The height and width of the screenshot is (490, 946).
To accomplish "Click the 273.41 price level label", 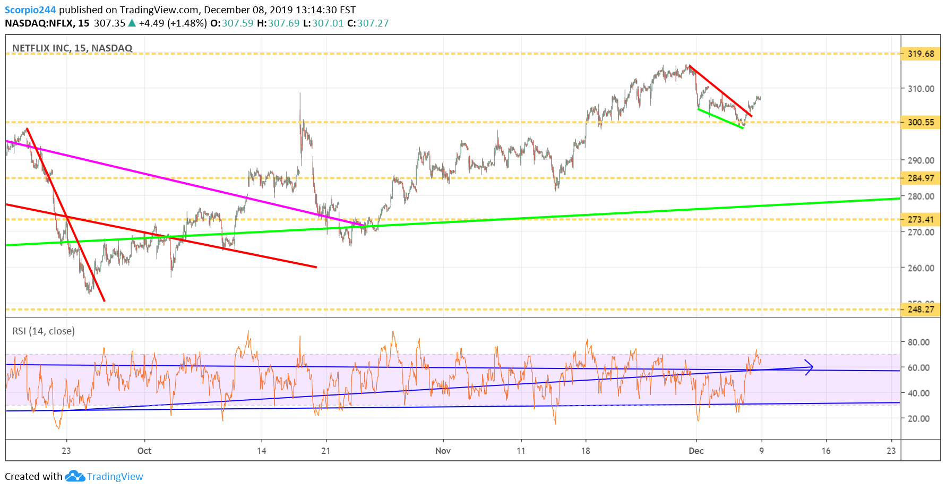I will pyautogui.click(x=921, y=219).
